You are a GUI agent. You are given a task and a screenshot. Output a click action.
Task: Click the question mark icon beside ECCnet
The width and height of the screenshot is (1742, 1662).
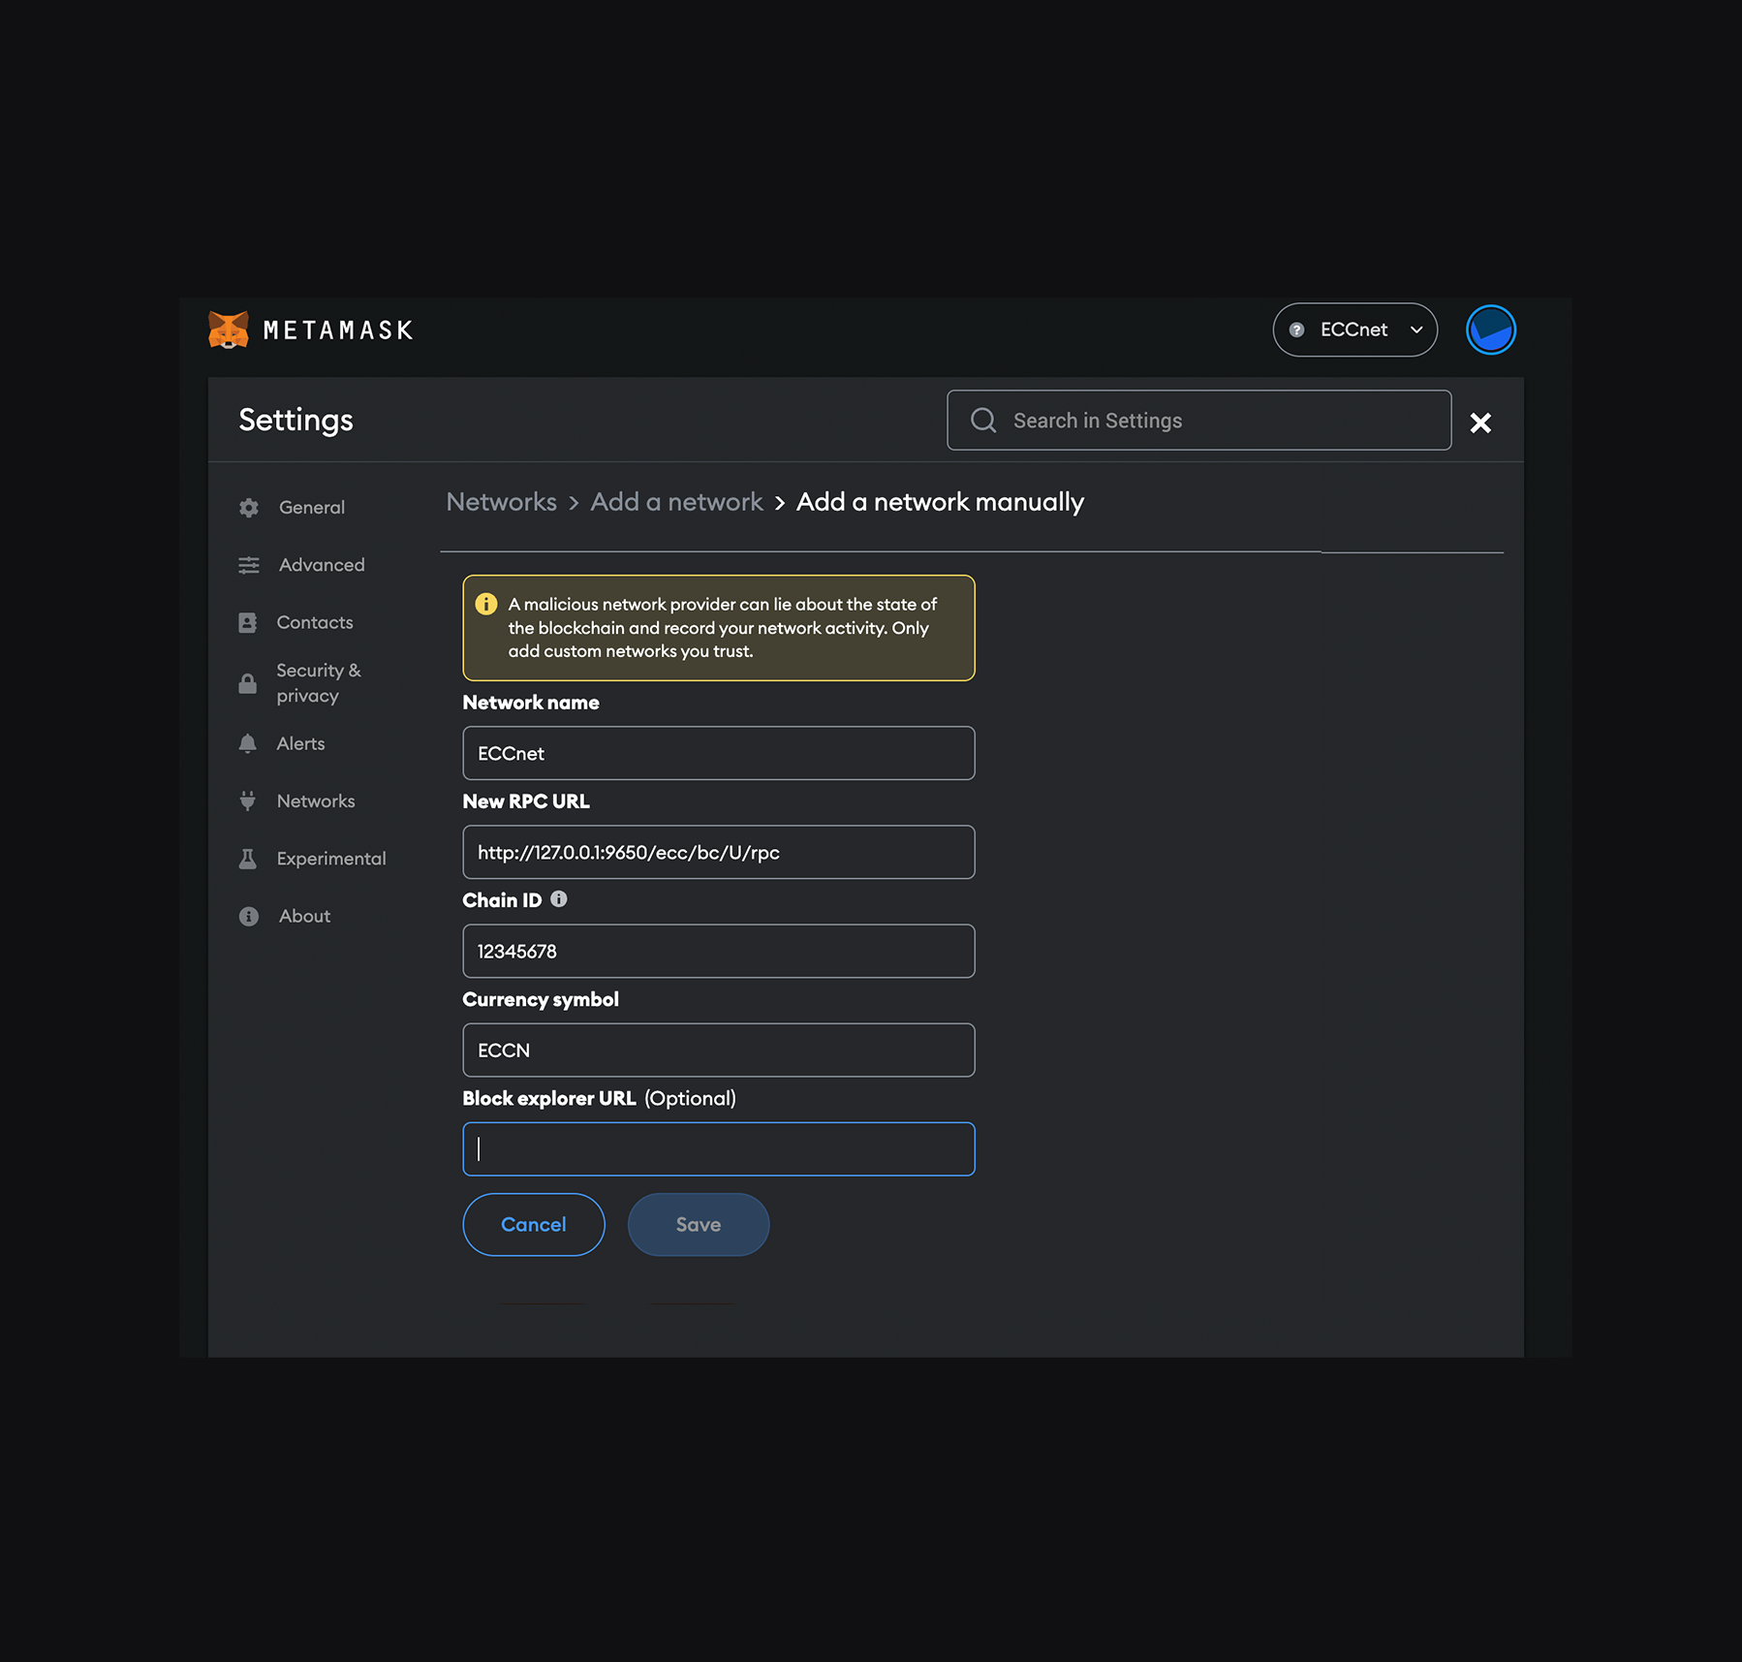tap(1296, 329)
